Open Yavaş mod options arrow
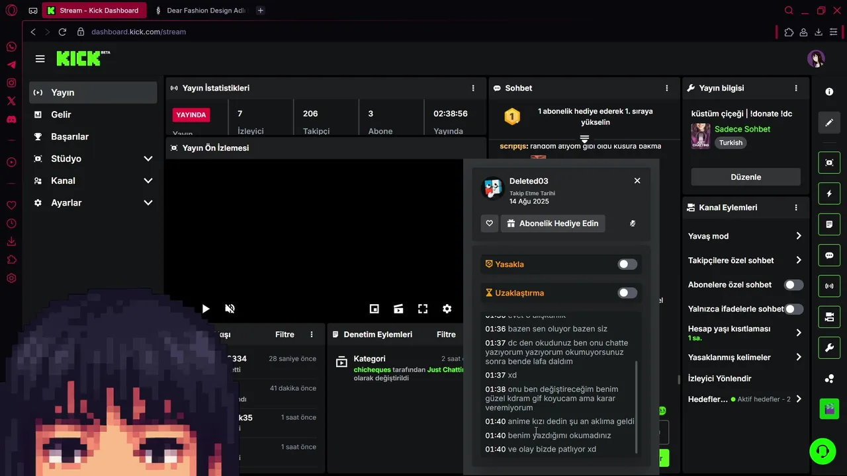 [x=799, y=236]
